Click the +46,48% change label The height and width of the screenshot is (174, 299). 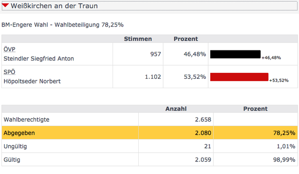tap(271, 58)
